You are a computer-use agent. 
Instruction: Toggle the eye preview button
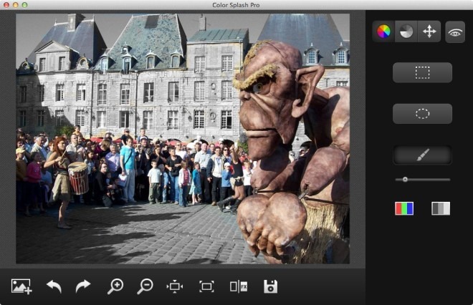click(x=455, y=32)
